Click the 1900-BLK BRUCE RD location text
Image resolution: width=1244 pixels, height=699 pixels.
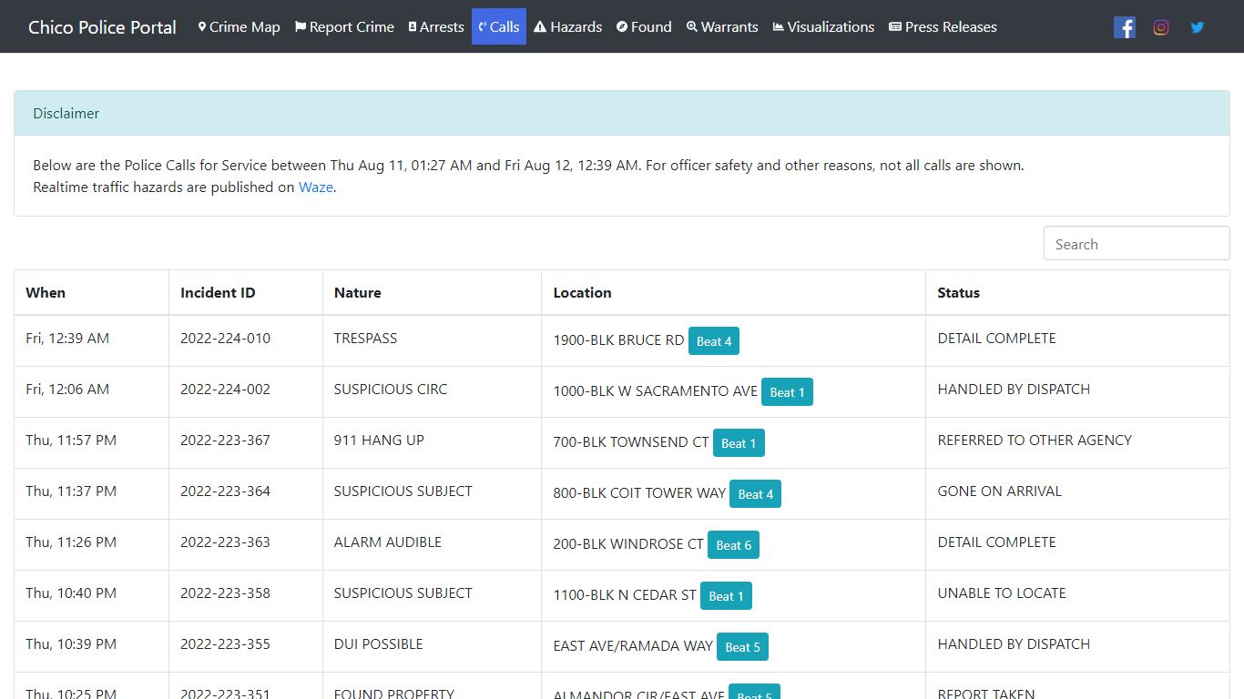(x=618, y=340)
